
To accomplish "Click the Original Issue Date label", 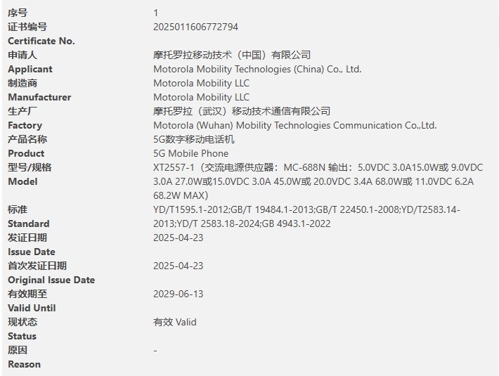I will [51, 280].
